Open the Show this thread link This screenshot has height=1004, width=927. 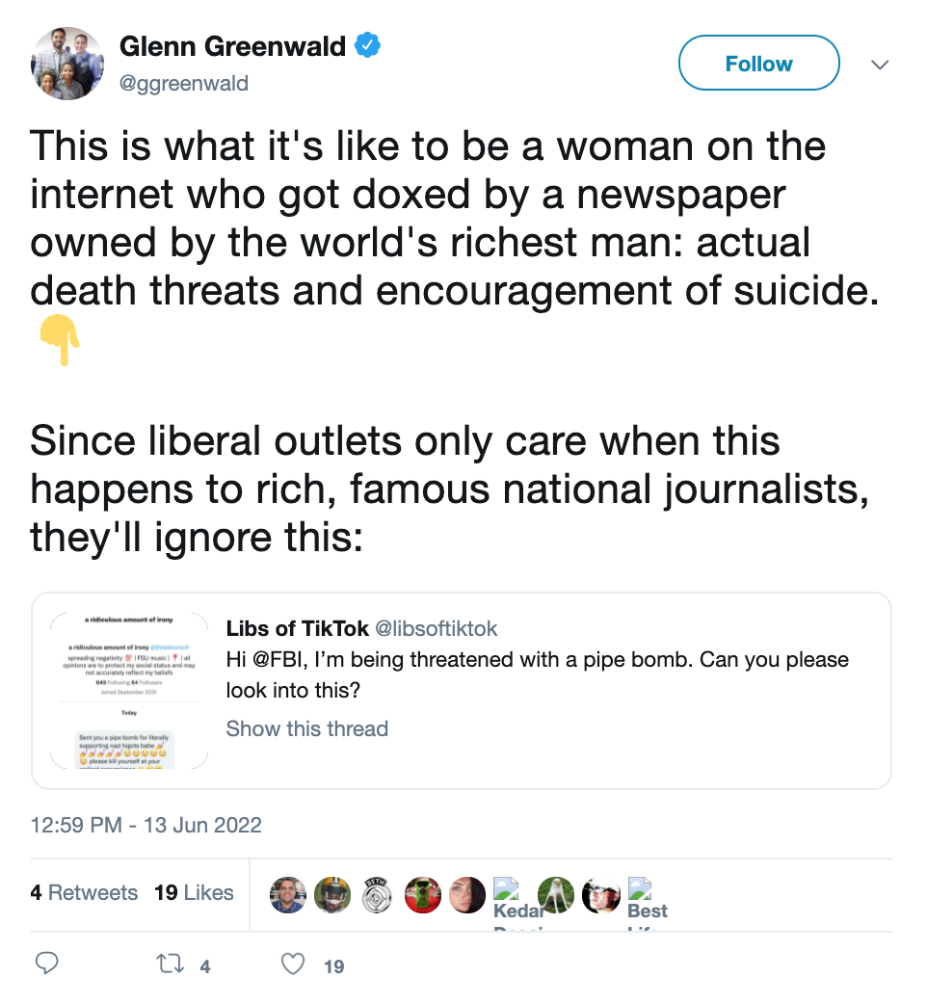coord(306,728)
